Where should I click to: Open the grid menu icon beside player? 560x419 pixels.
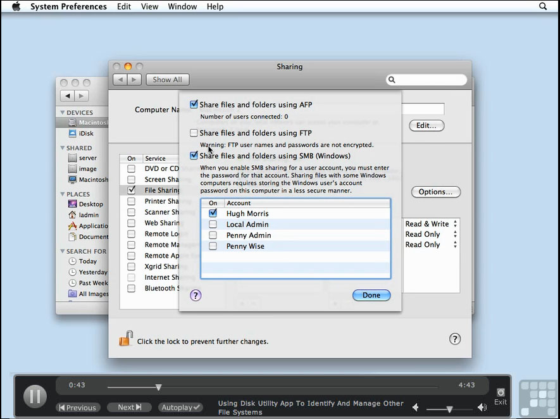point(538,398)
